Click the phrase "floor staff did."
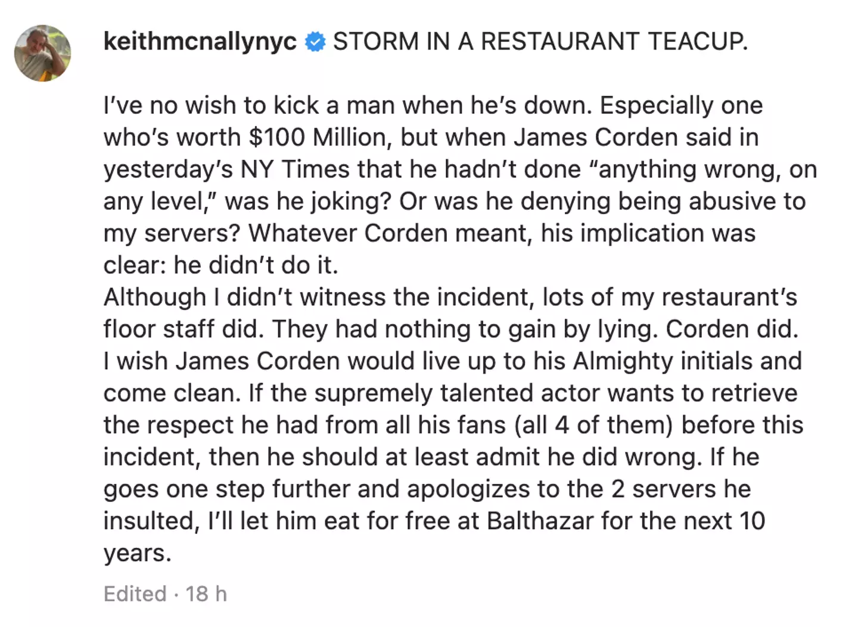858x627 pixels. [182, 330]
